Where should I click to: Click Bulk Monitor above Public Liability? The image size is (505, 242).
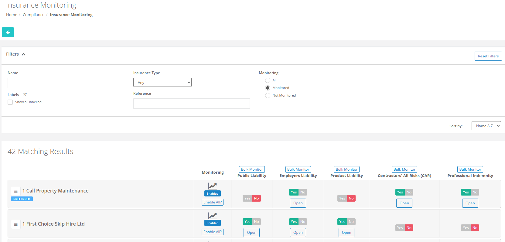coord(252,169)
